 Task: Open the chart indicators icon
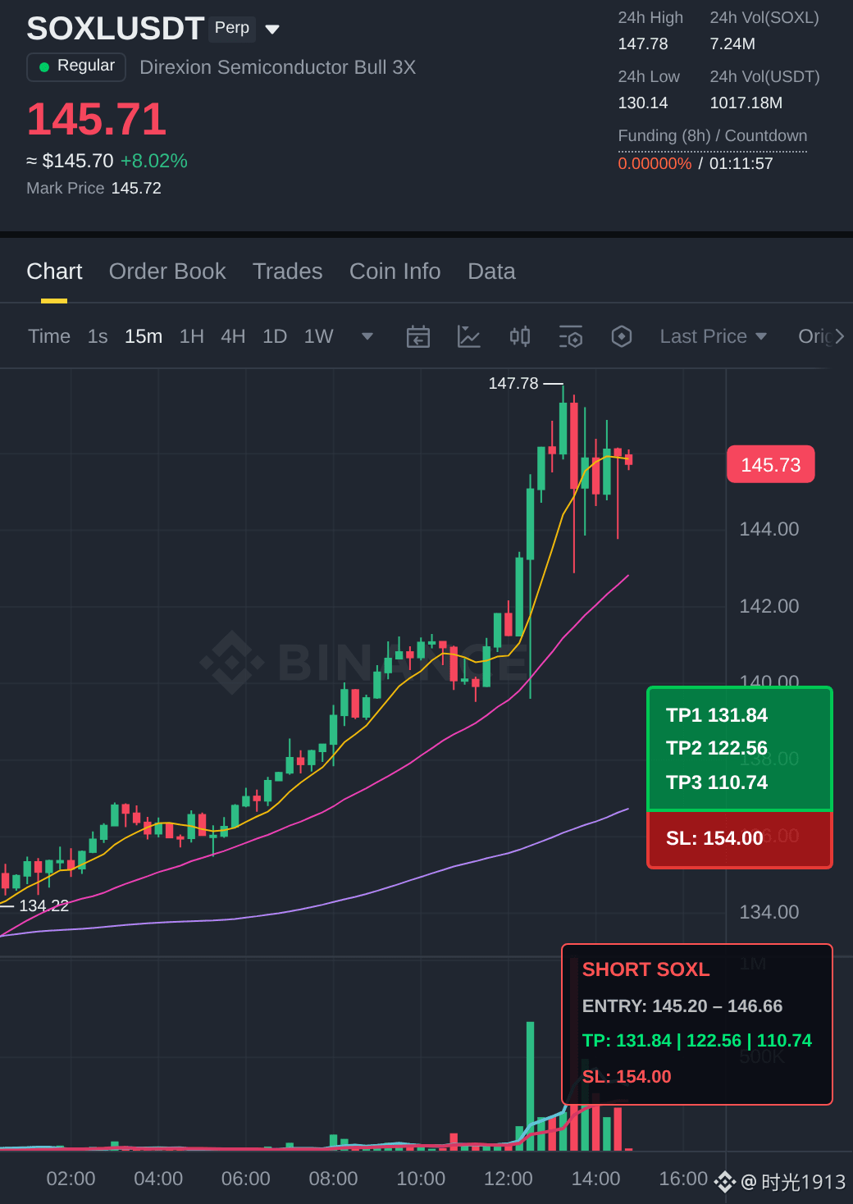tap(468, 336)
